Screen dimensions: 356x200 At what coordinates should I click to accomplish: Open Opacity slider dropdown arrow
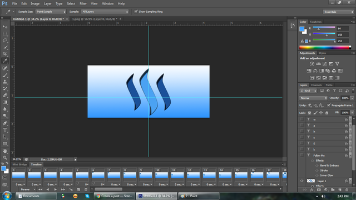click(352, 98)
